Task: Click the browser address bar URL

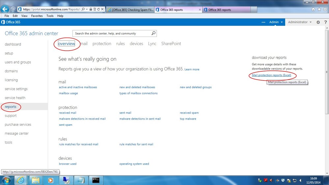Action: pos(51,9)
